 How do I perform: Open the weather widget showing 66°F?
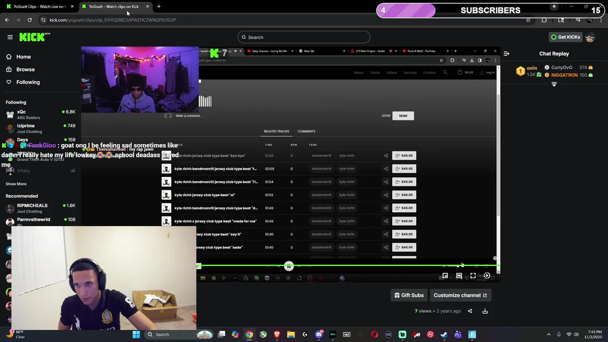point(15,334)
